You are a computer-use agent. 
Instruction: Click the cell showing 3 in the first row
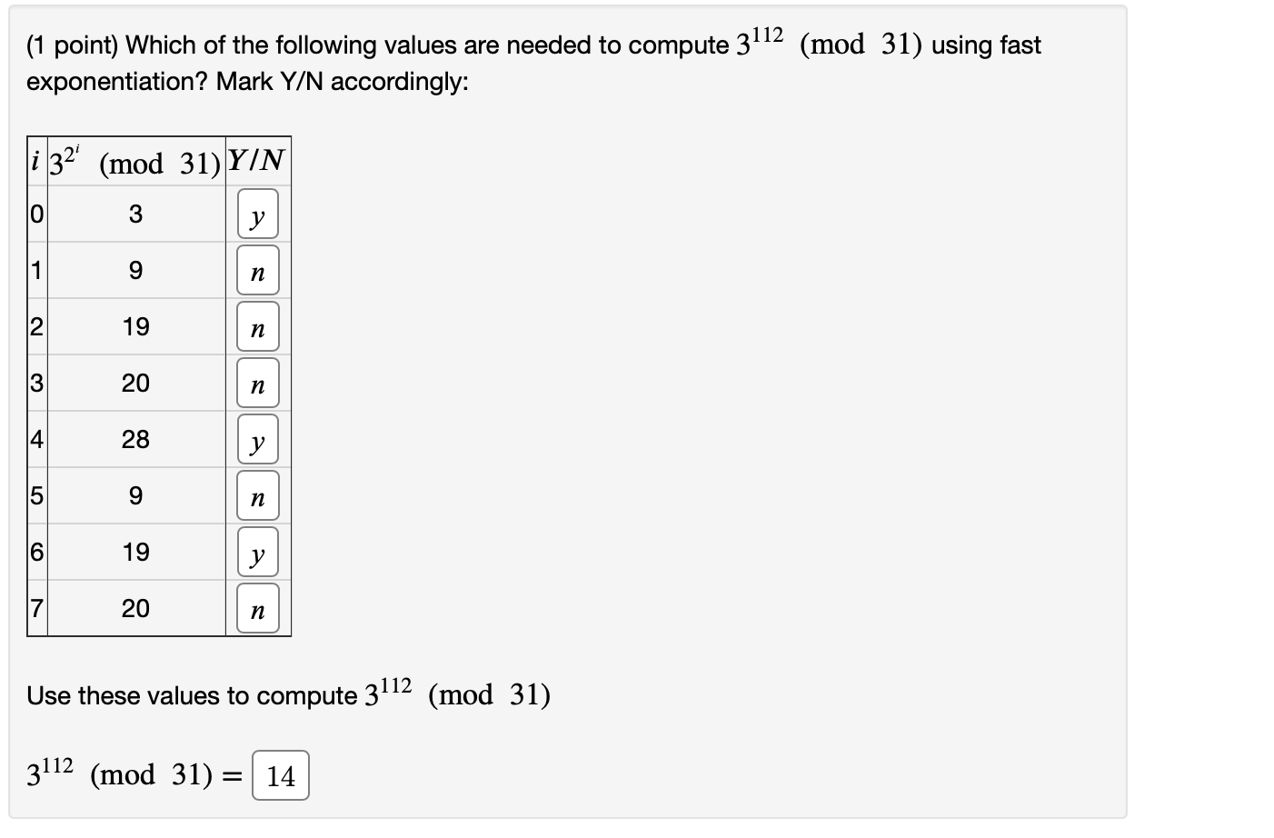click(x=134, y=214)
